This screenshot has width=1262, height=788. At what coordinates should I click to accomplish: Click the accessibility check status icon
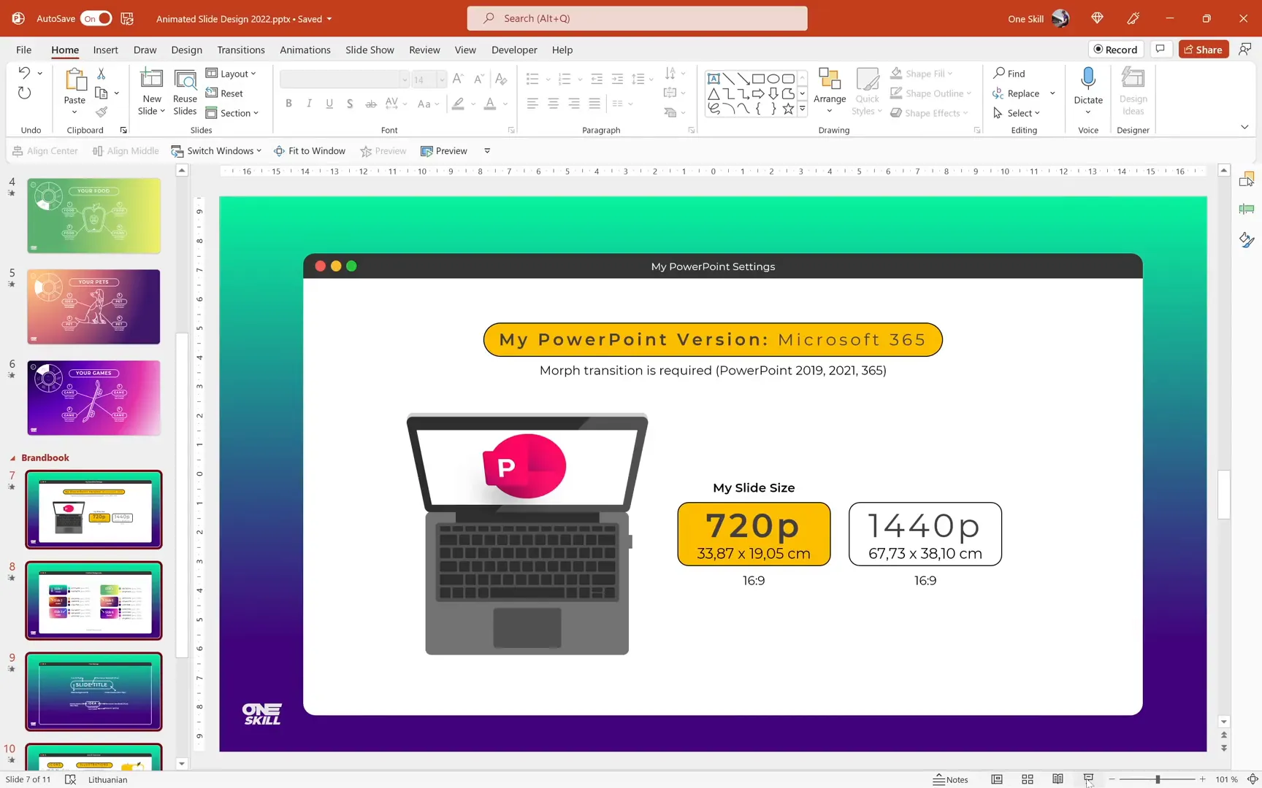tap(70, 779)
